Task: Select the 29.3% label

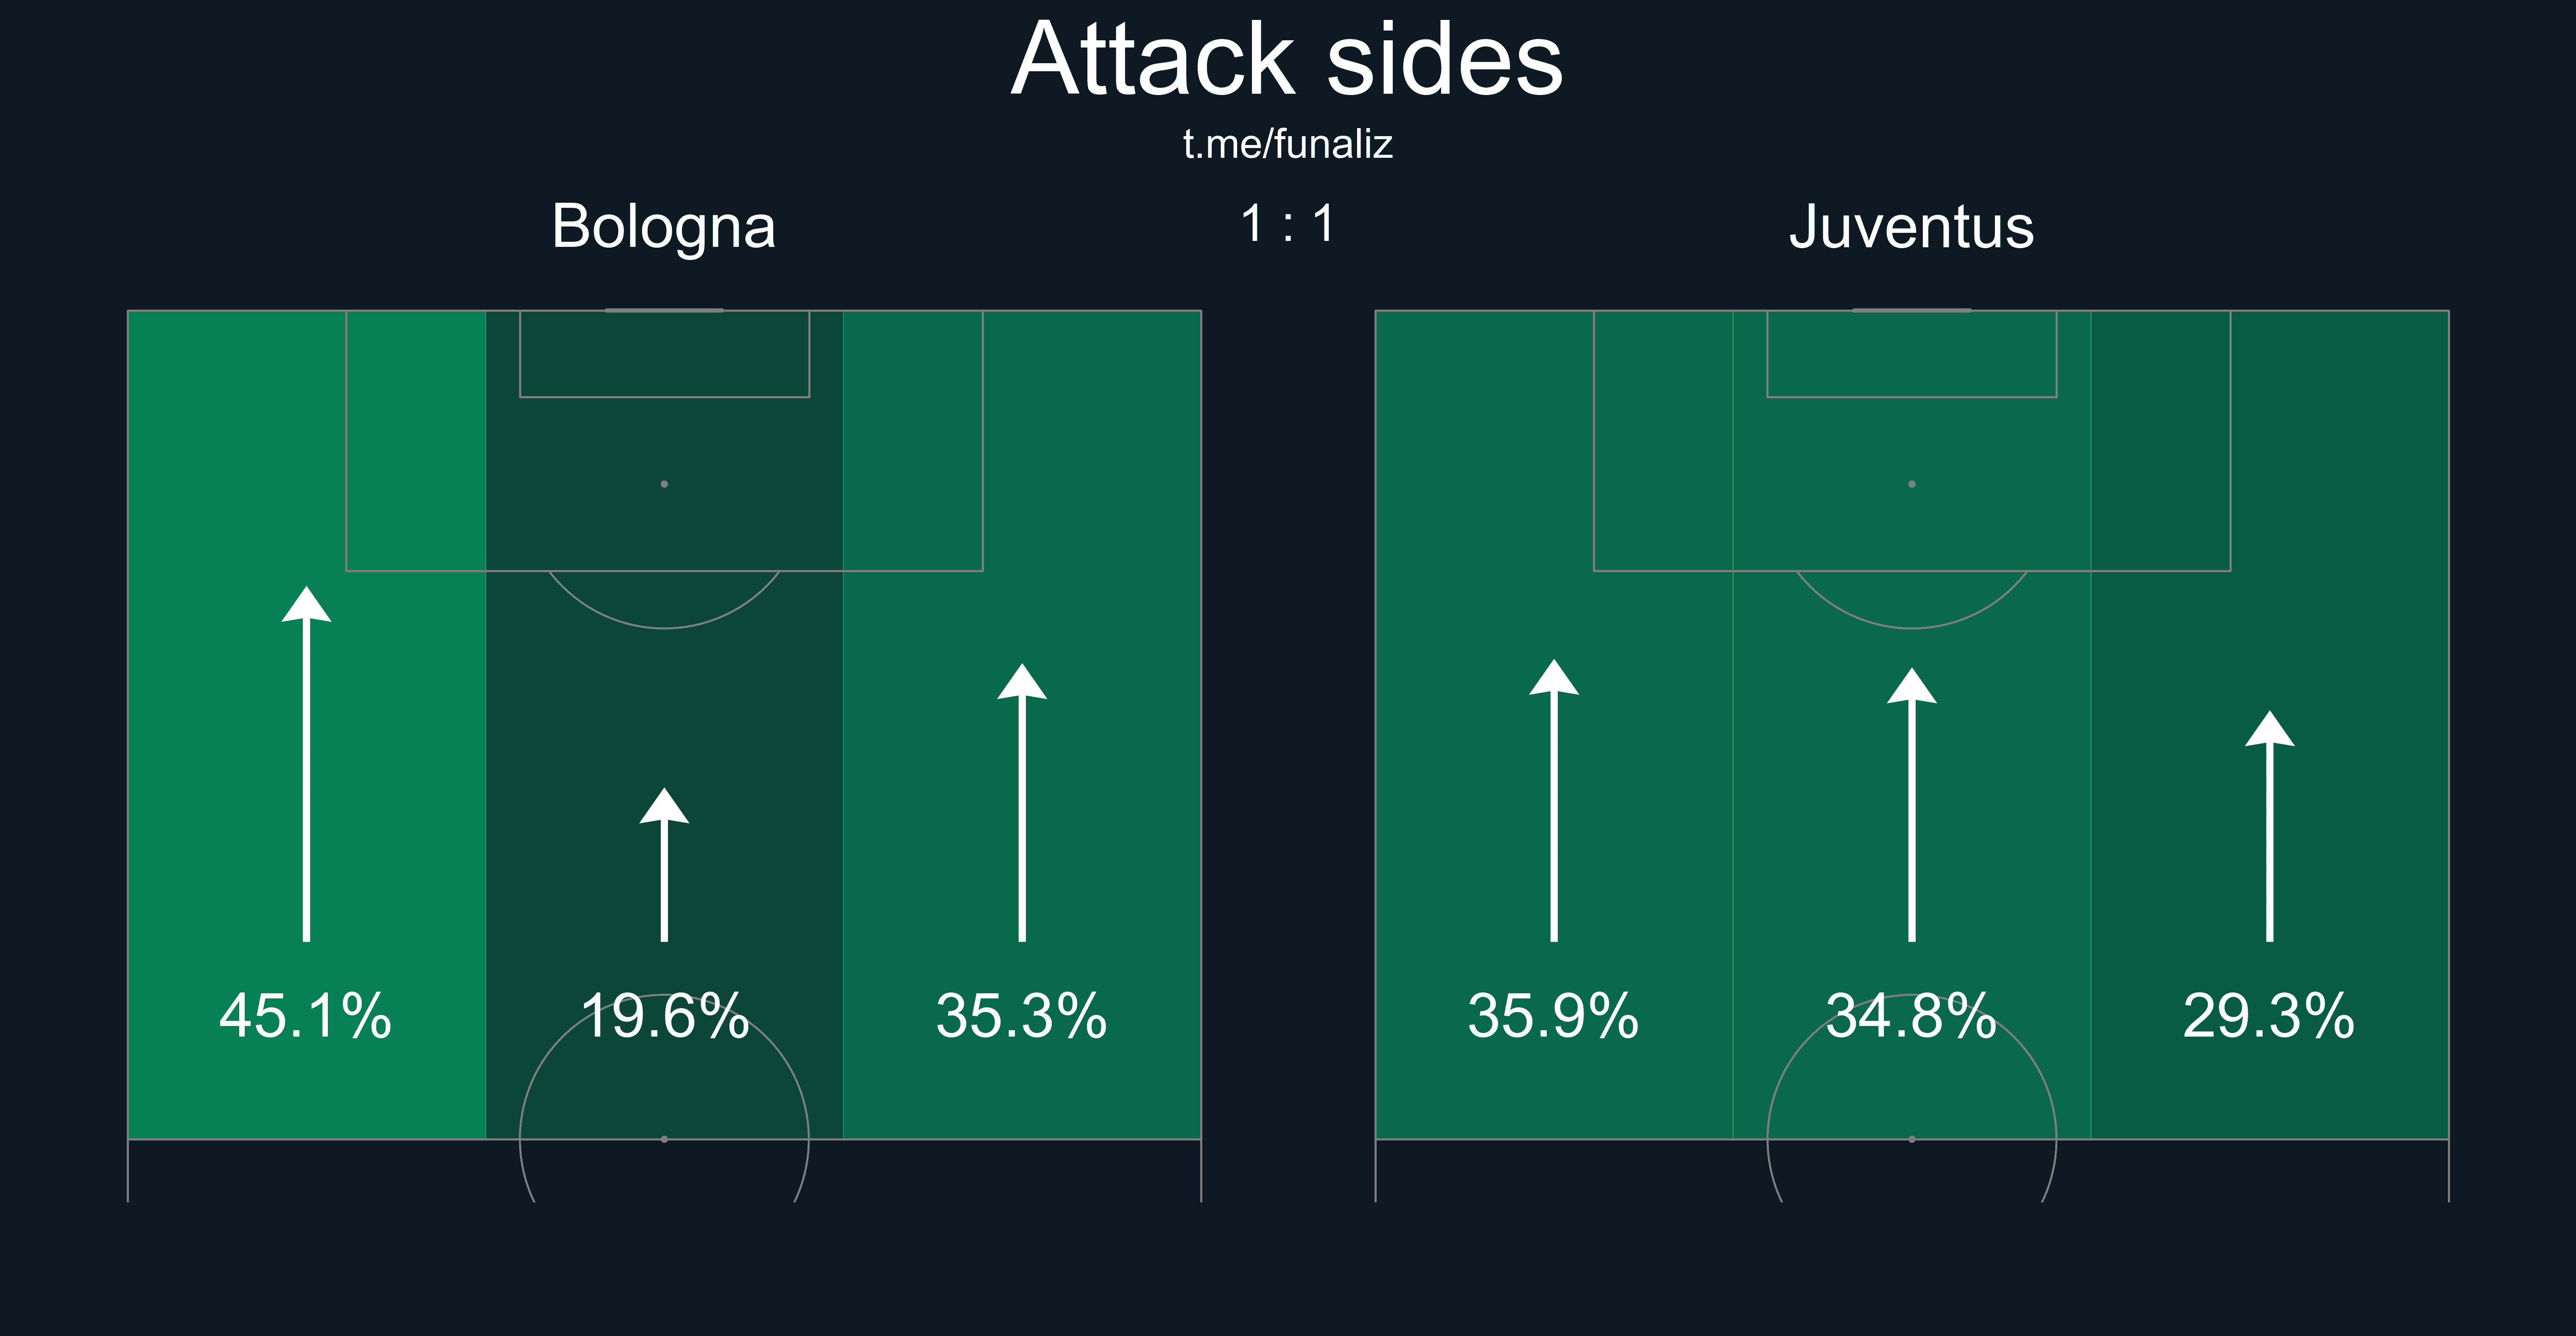Action: pyautogui.click(x=2270, y=1016)
